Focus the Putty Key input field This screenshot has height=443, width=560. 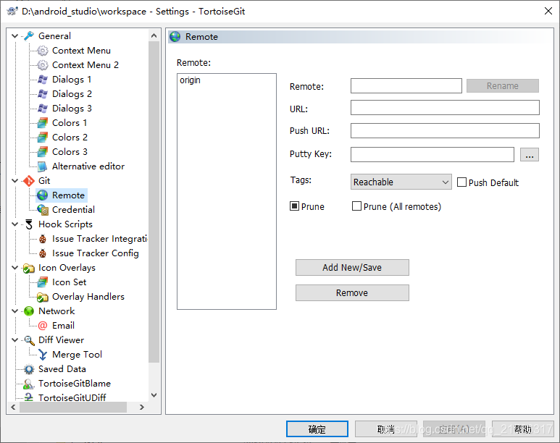point(432,154)
